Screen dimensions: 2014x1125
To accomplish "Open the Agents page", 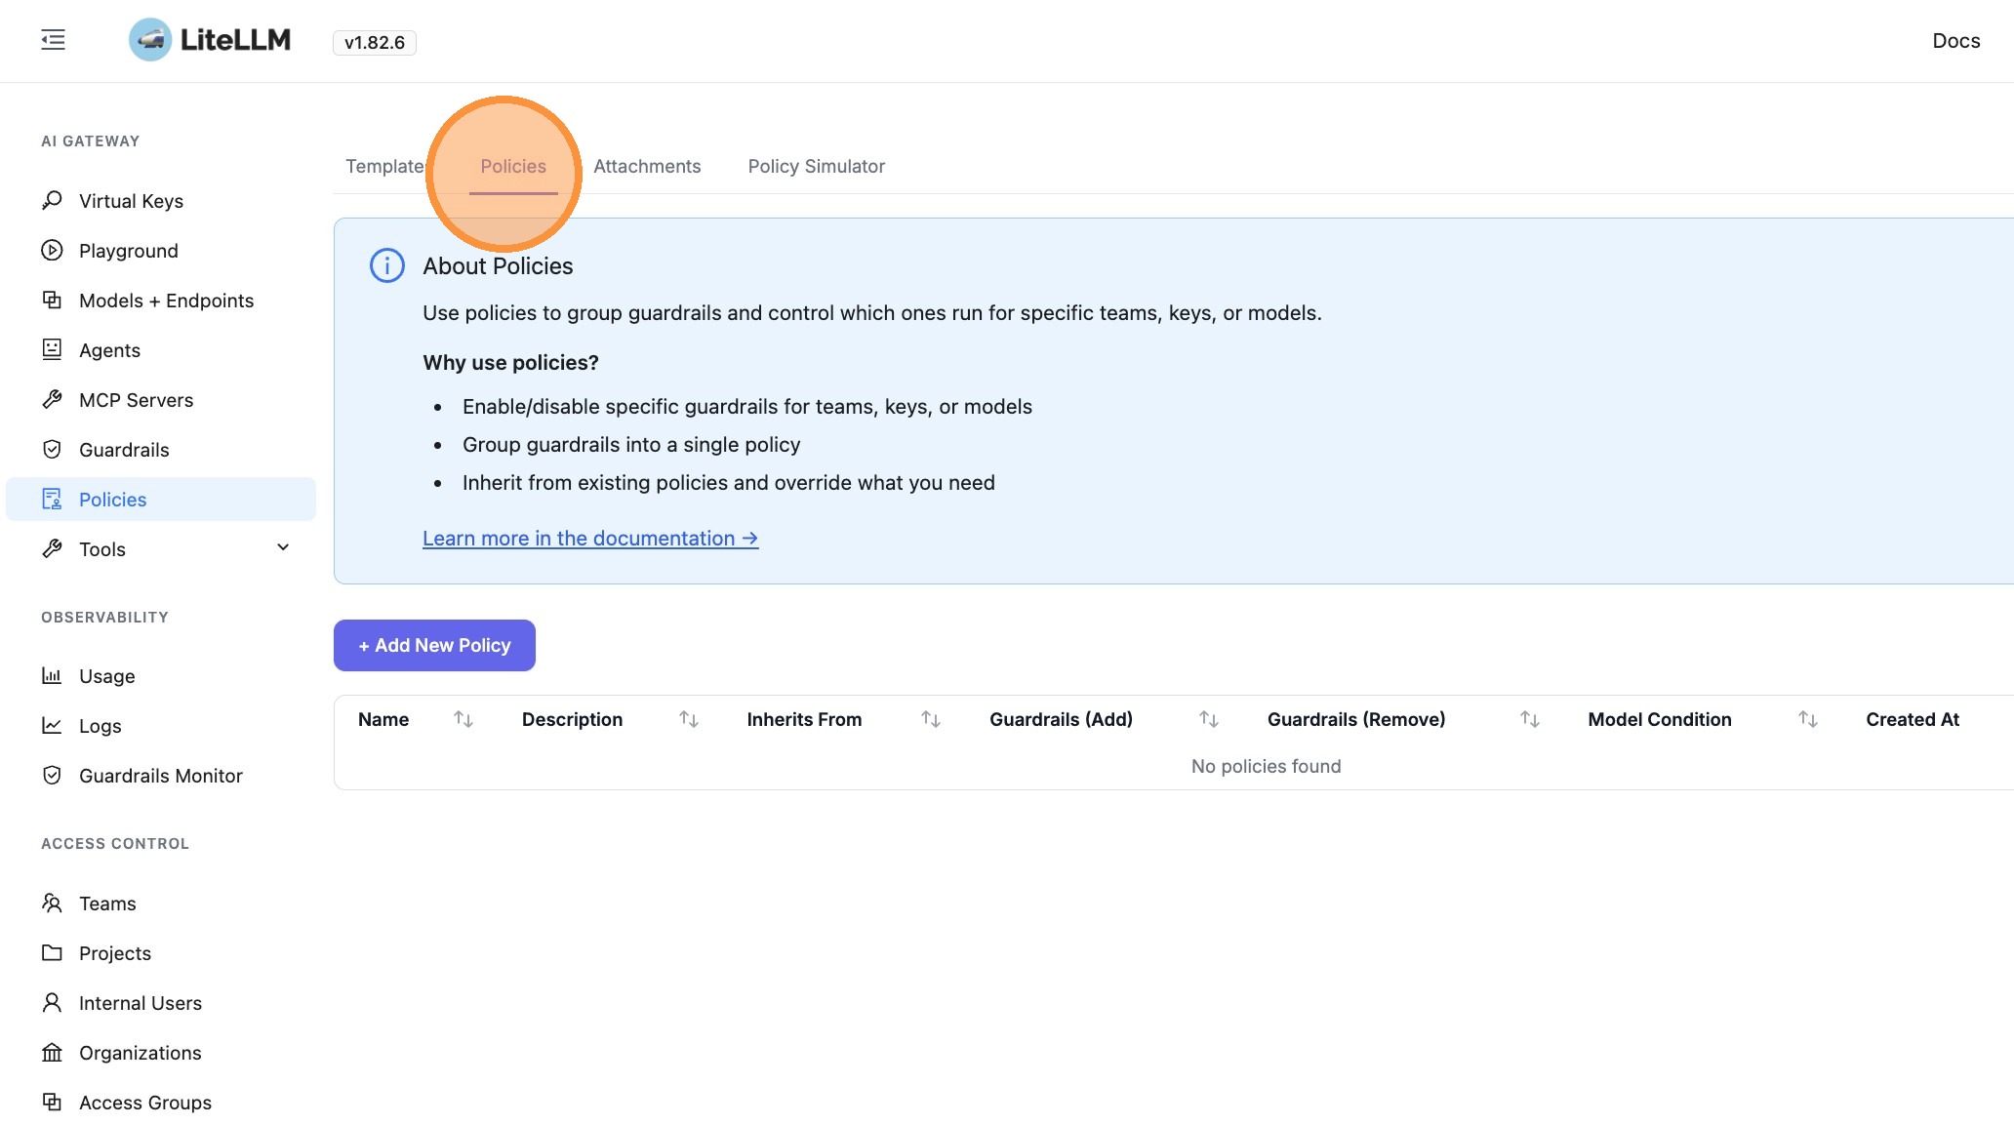I will (x=108, y=349).
